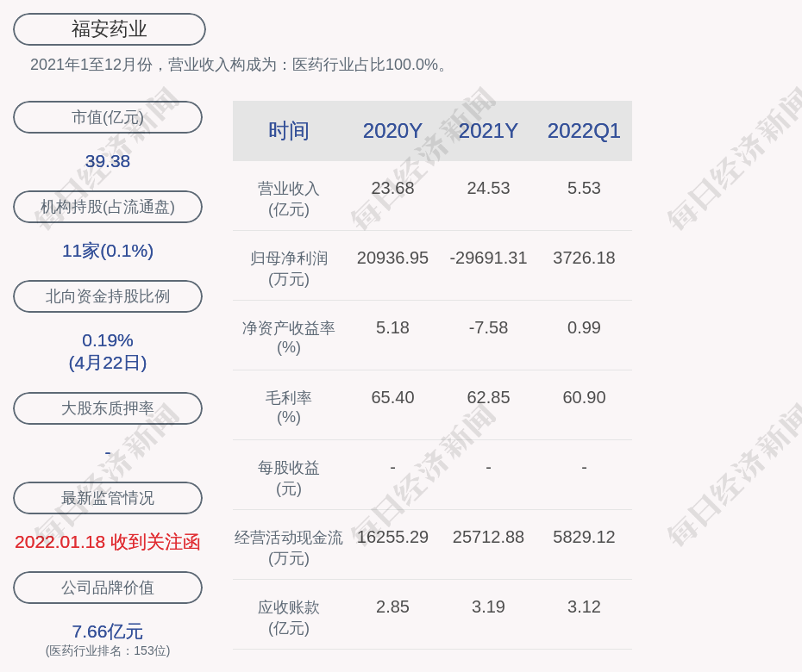Screen dimensions: 802x672
Task: Select the 3.19 receivables cell
Action: (488, 607)
